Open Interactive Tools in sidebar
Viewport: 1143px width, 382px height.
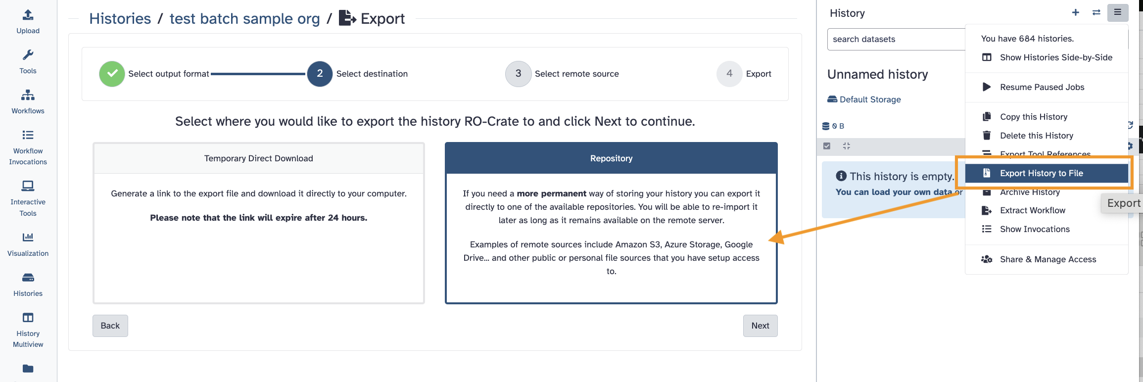28,198
